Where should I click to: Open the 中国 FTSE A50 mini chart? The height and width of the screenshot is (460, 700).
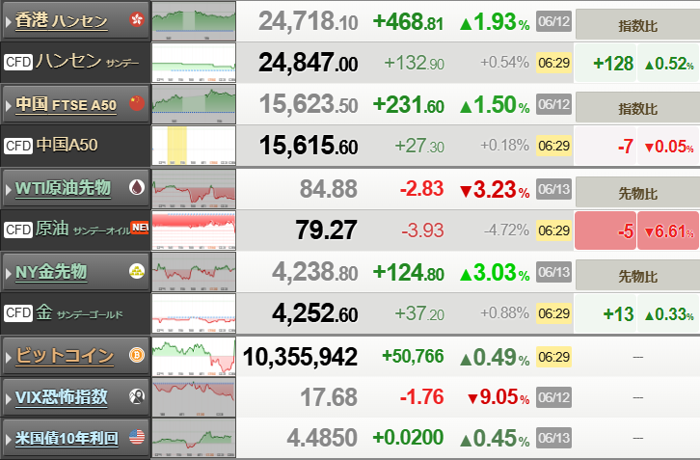[194, 104]
